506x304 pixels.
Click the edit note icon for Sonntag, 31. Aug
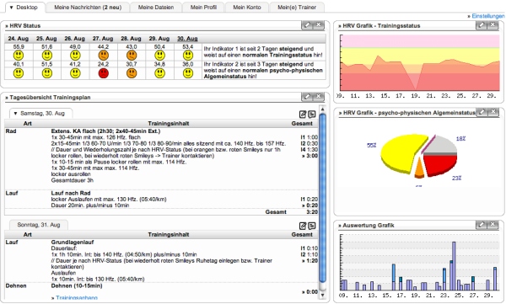pos(303,226)
